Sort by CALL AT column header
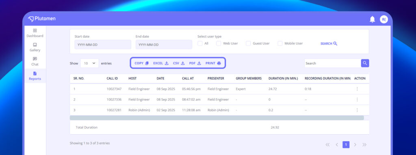 coord(188,78)
